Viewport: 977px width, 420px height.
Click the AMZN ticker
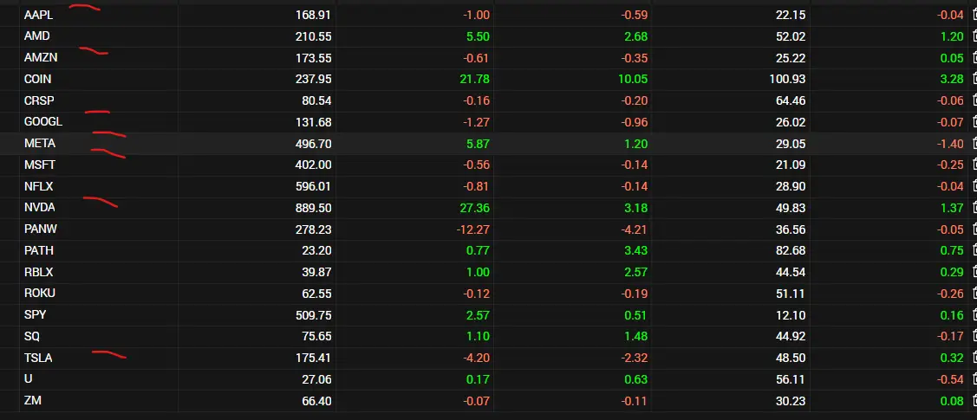[x=41, y=58]
